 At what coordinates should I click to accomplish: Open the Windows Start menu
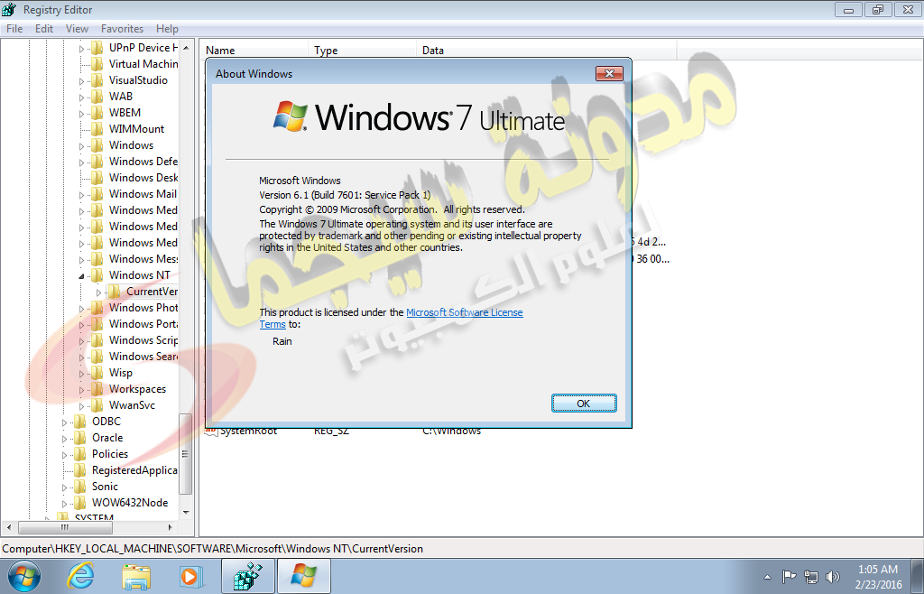pos(24,576)
